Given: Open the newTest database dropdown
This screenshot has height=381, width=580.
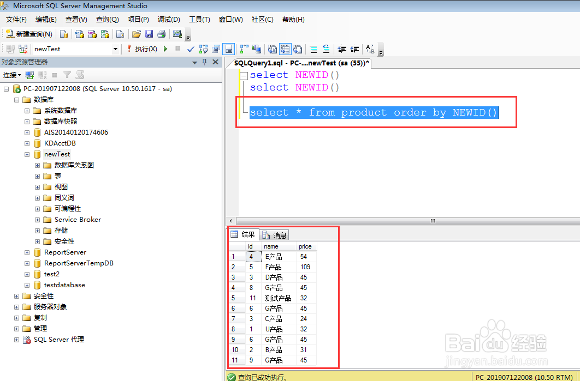Looking at the screenshot, I should pos(115,49).
